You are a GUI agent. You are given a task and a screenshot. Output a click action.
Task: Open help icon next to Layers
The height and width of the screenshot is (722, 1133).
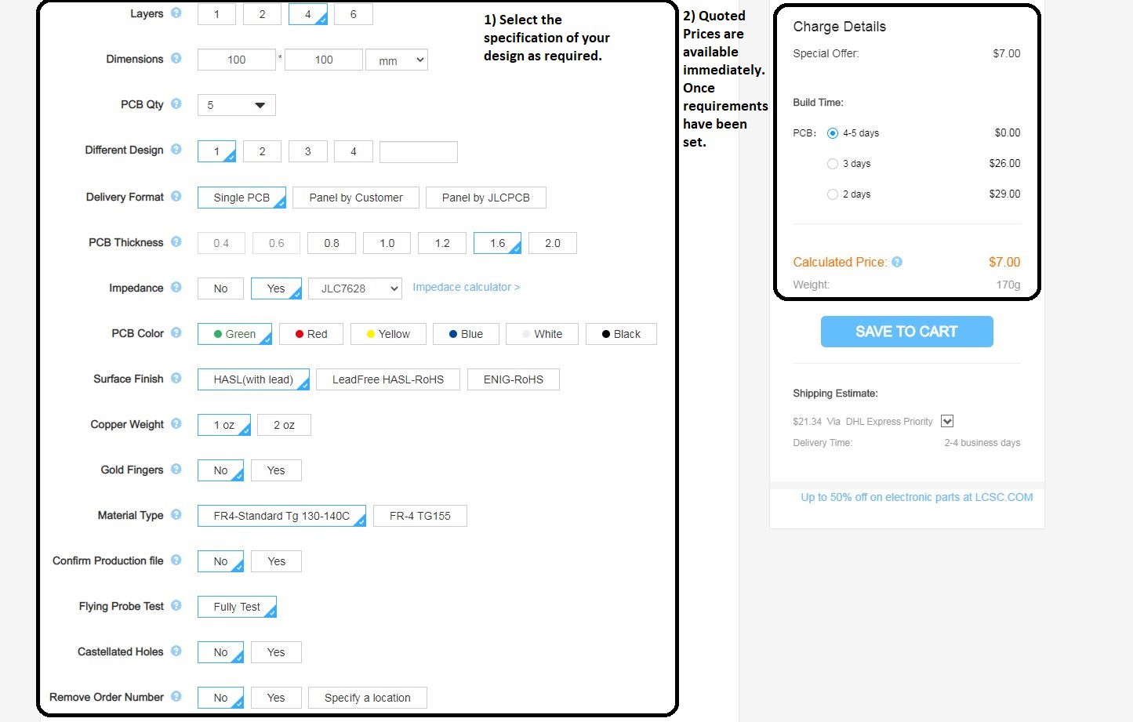(176, 13)
